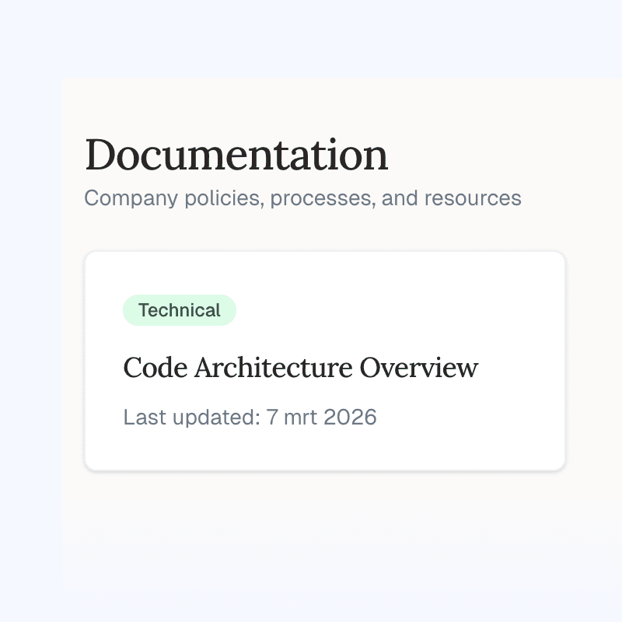Click '2026' in the last updated date
622x622 pixels.
(350, 418)
